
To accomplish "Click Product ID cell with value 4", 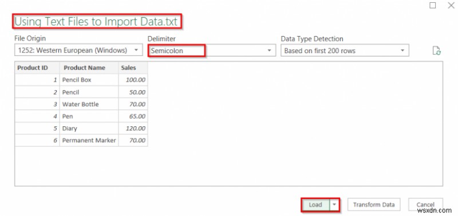I will pyautogui.click(x=37, y=117).
